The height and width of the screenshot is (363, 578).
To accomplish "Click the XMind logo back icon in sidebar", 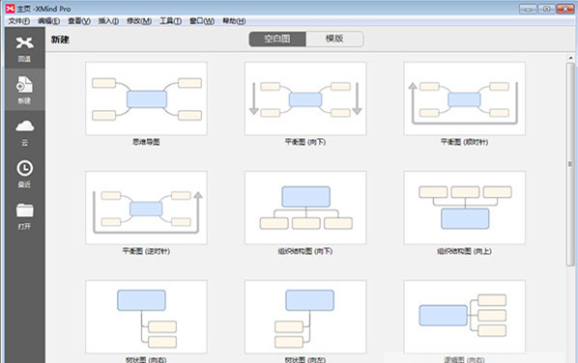I will click(x=25, y=43).
